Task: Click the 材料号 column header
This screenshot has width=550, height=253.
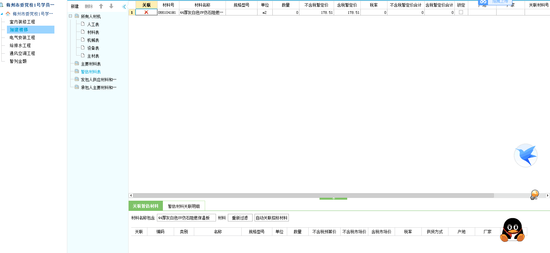Action: (x=168, y=5)
